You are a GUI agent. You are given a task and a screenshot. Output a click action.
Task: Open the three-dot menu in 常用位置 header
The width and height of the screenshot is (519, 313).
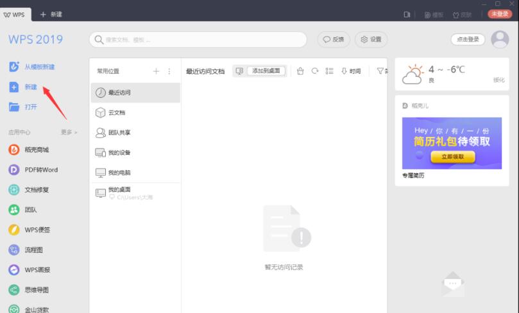(169, 71)
